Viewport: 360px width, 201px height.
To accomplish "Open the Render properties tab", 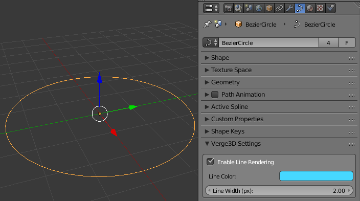I will tap(229, 8).
